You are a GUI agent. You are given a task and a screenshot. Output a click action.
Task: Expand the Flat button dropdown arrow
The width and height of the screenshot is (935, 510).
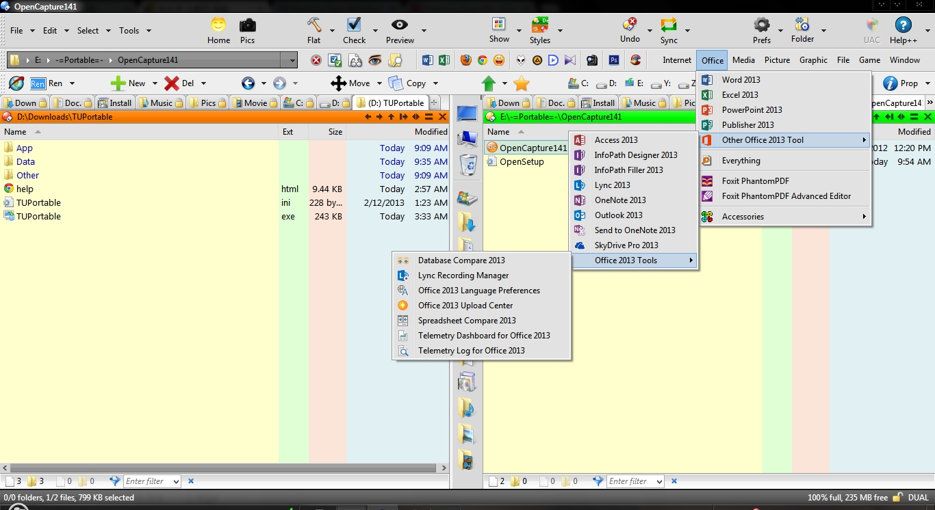click(332, 31)
